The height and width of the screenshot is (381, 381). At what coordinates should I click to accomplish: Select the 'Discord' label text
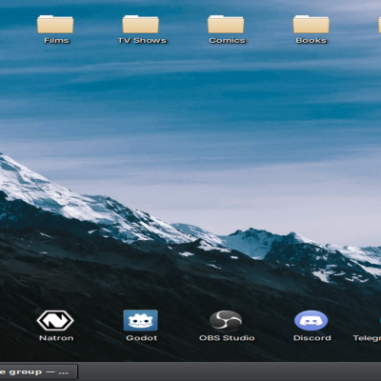(312, 338)
